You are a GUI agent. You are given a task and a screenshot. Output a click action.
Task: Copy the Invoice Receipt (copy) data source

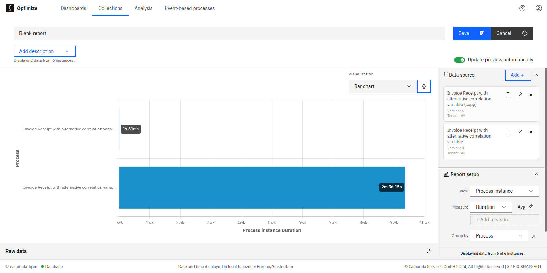point(509,95)
